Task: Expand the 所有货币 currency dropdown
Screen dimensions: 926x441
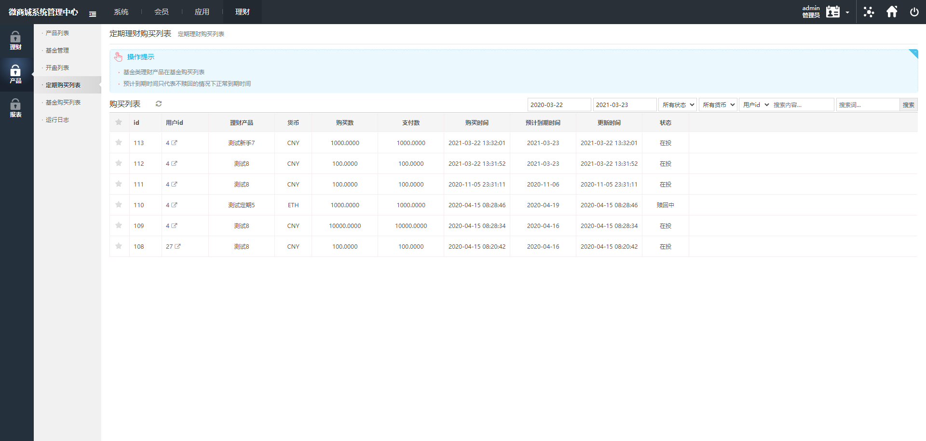Action: click(718, 105)
